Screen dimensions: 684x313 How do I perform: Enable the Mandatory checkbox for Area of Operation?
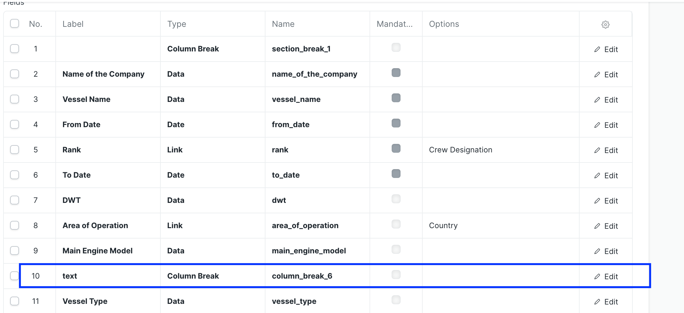[x=396, y=224]
